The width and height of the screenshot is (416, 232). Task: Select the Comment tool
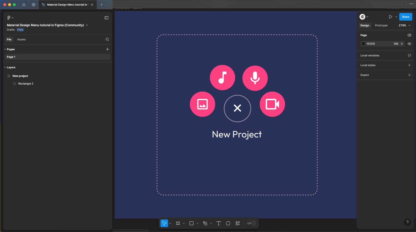[228, 223]
